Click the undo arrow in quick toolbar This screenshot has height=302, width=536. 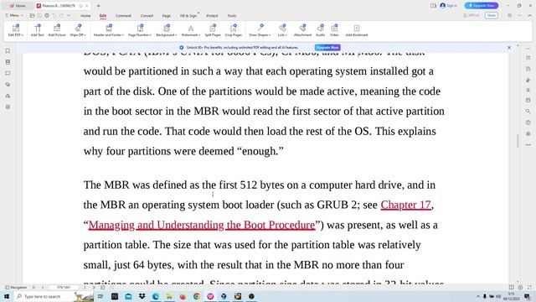tap(54, 15)
